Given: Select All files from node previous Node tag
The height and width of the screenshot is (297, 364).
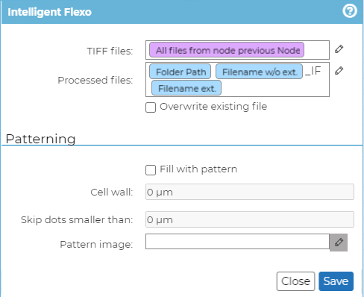Looking at the screenshot, I should point(227,50).
